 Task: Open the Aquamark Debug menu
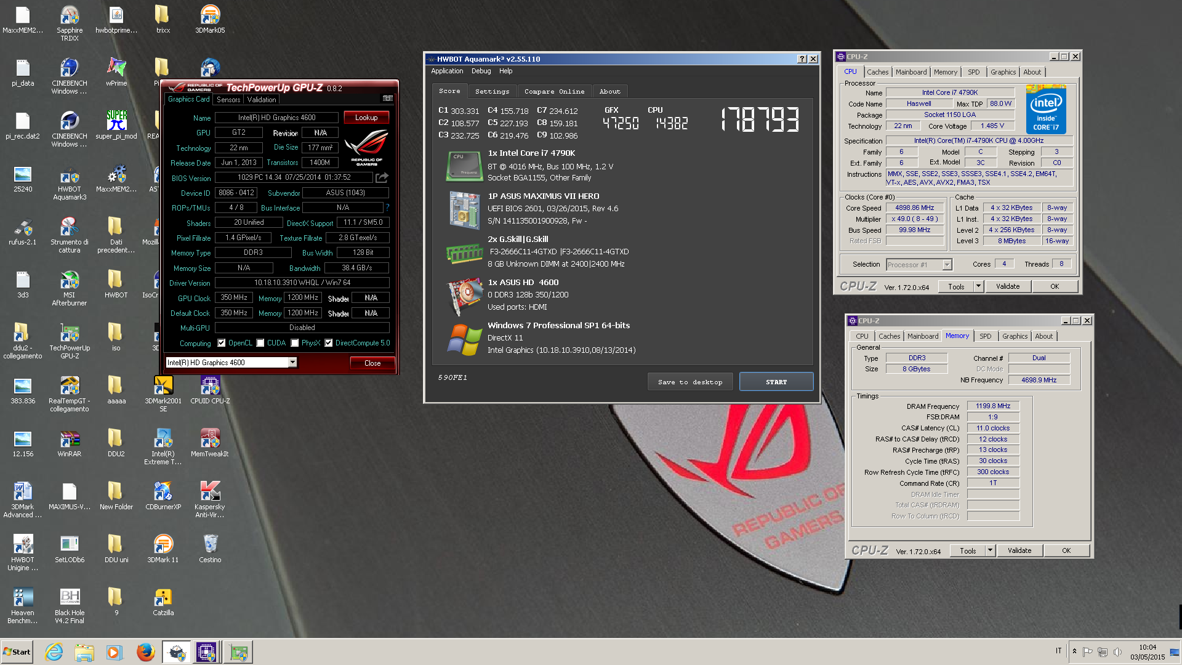pos(481,71)
